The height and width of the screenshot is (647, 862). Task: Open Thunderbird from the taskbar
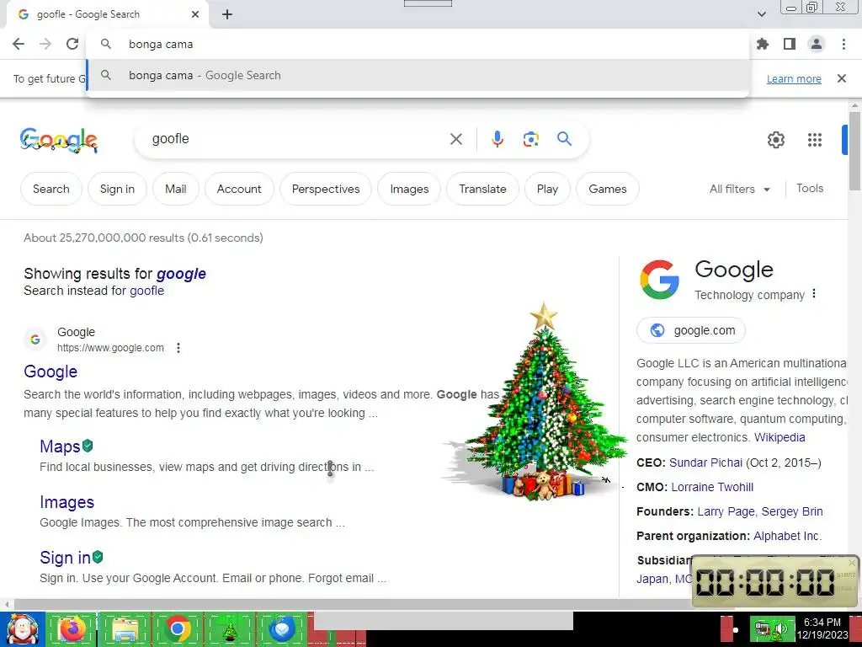(x=282, y=628)
